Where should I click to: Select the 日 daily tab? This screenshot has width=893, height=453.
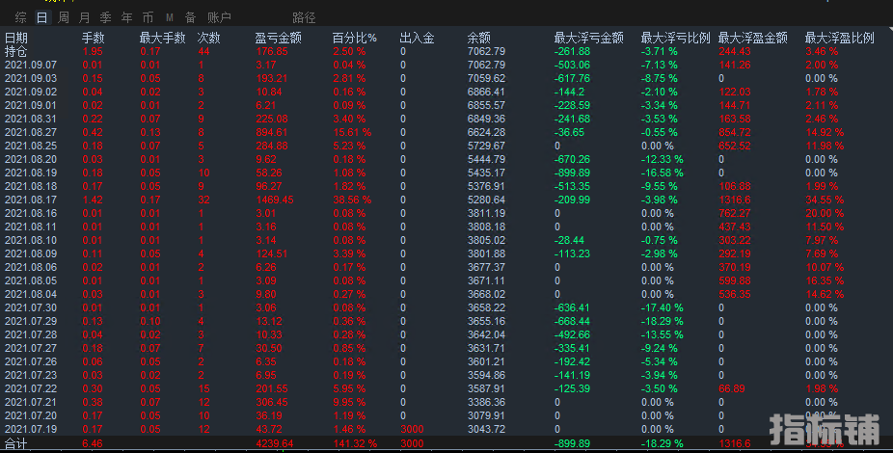[x=42, y=17]
